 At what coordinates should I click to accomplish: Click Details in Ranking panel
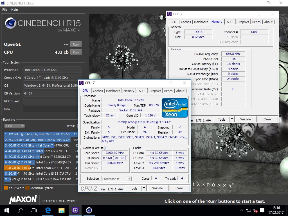pos(70,126)
